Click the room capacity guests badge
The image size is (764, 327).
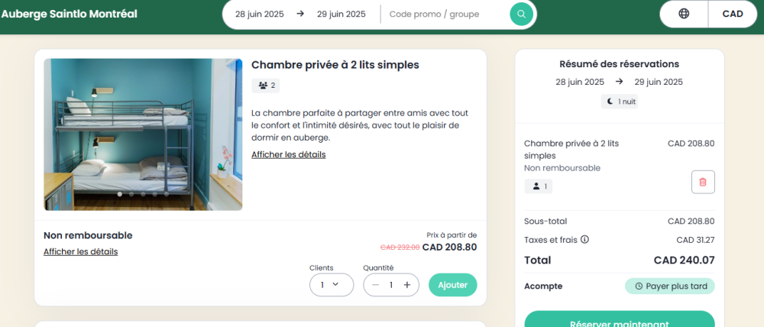pos(267,86)
